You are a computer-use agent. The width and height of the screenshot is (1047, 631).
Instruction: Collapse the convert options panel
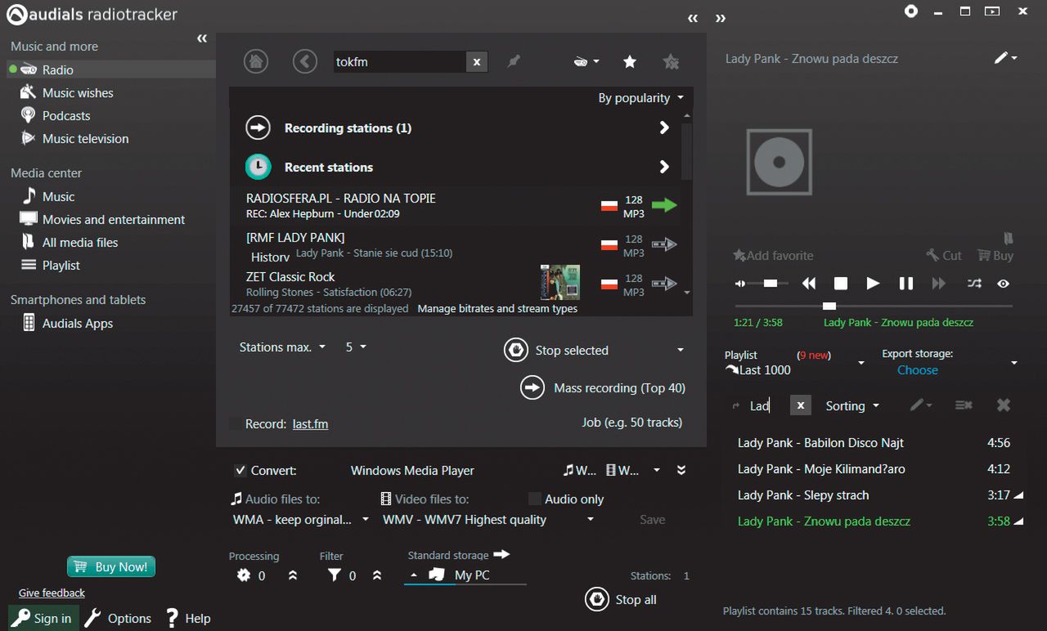pyautogui.click(x=681, y=470)
